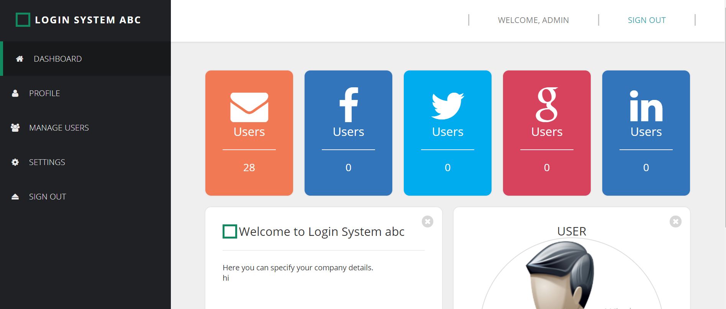Click the Manage Users group icon

[15, 128]
